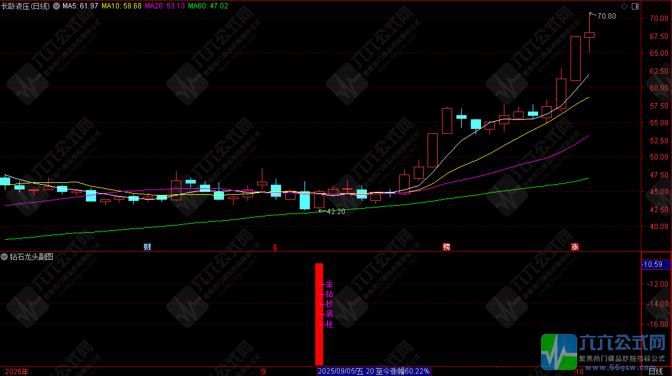The width and height of the screenshot is (672, 376).
Task: Click the 榜 info marker on chart
Action: click(446, 246)
